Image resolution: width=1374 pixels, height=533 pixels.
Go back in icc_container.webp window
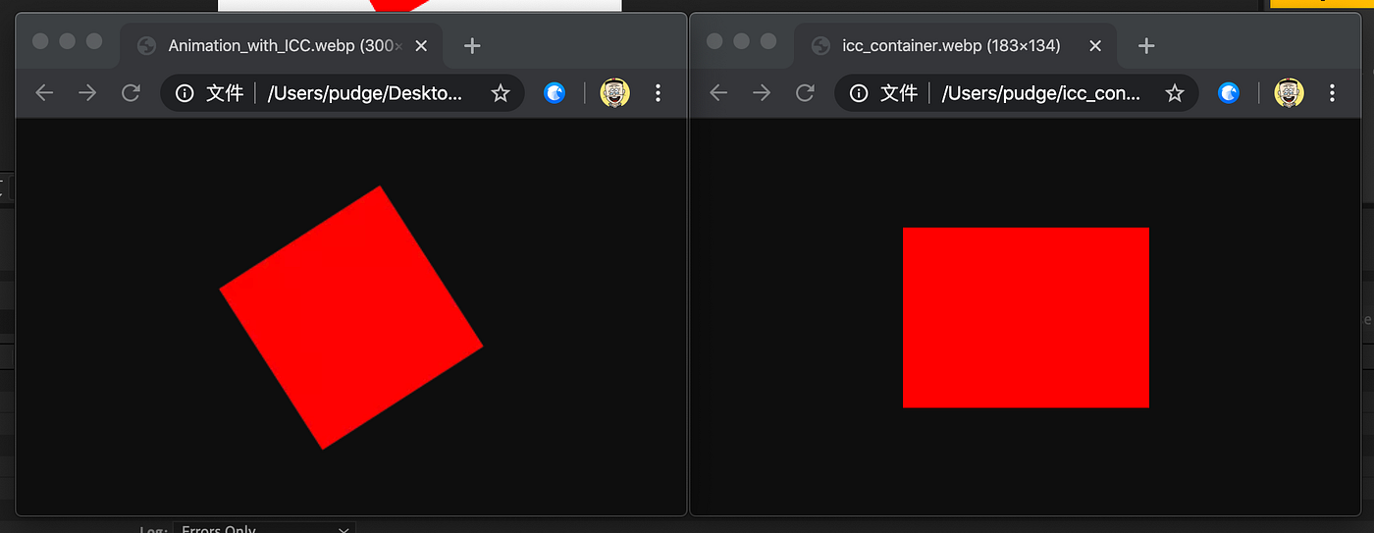pos(718,93)
